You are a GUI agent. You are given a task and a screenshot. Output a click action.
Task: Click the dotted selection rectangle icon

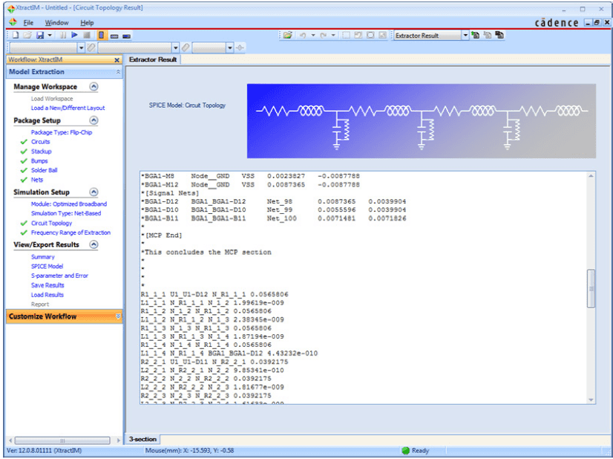tap(346, 35)
